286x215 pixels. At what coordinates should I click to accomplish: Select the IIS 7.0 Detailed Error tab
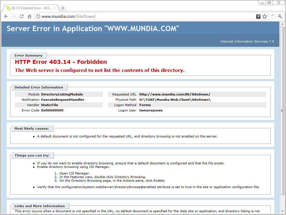[31, 8]
